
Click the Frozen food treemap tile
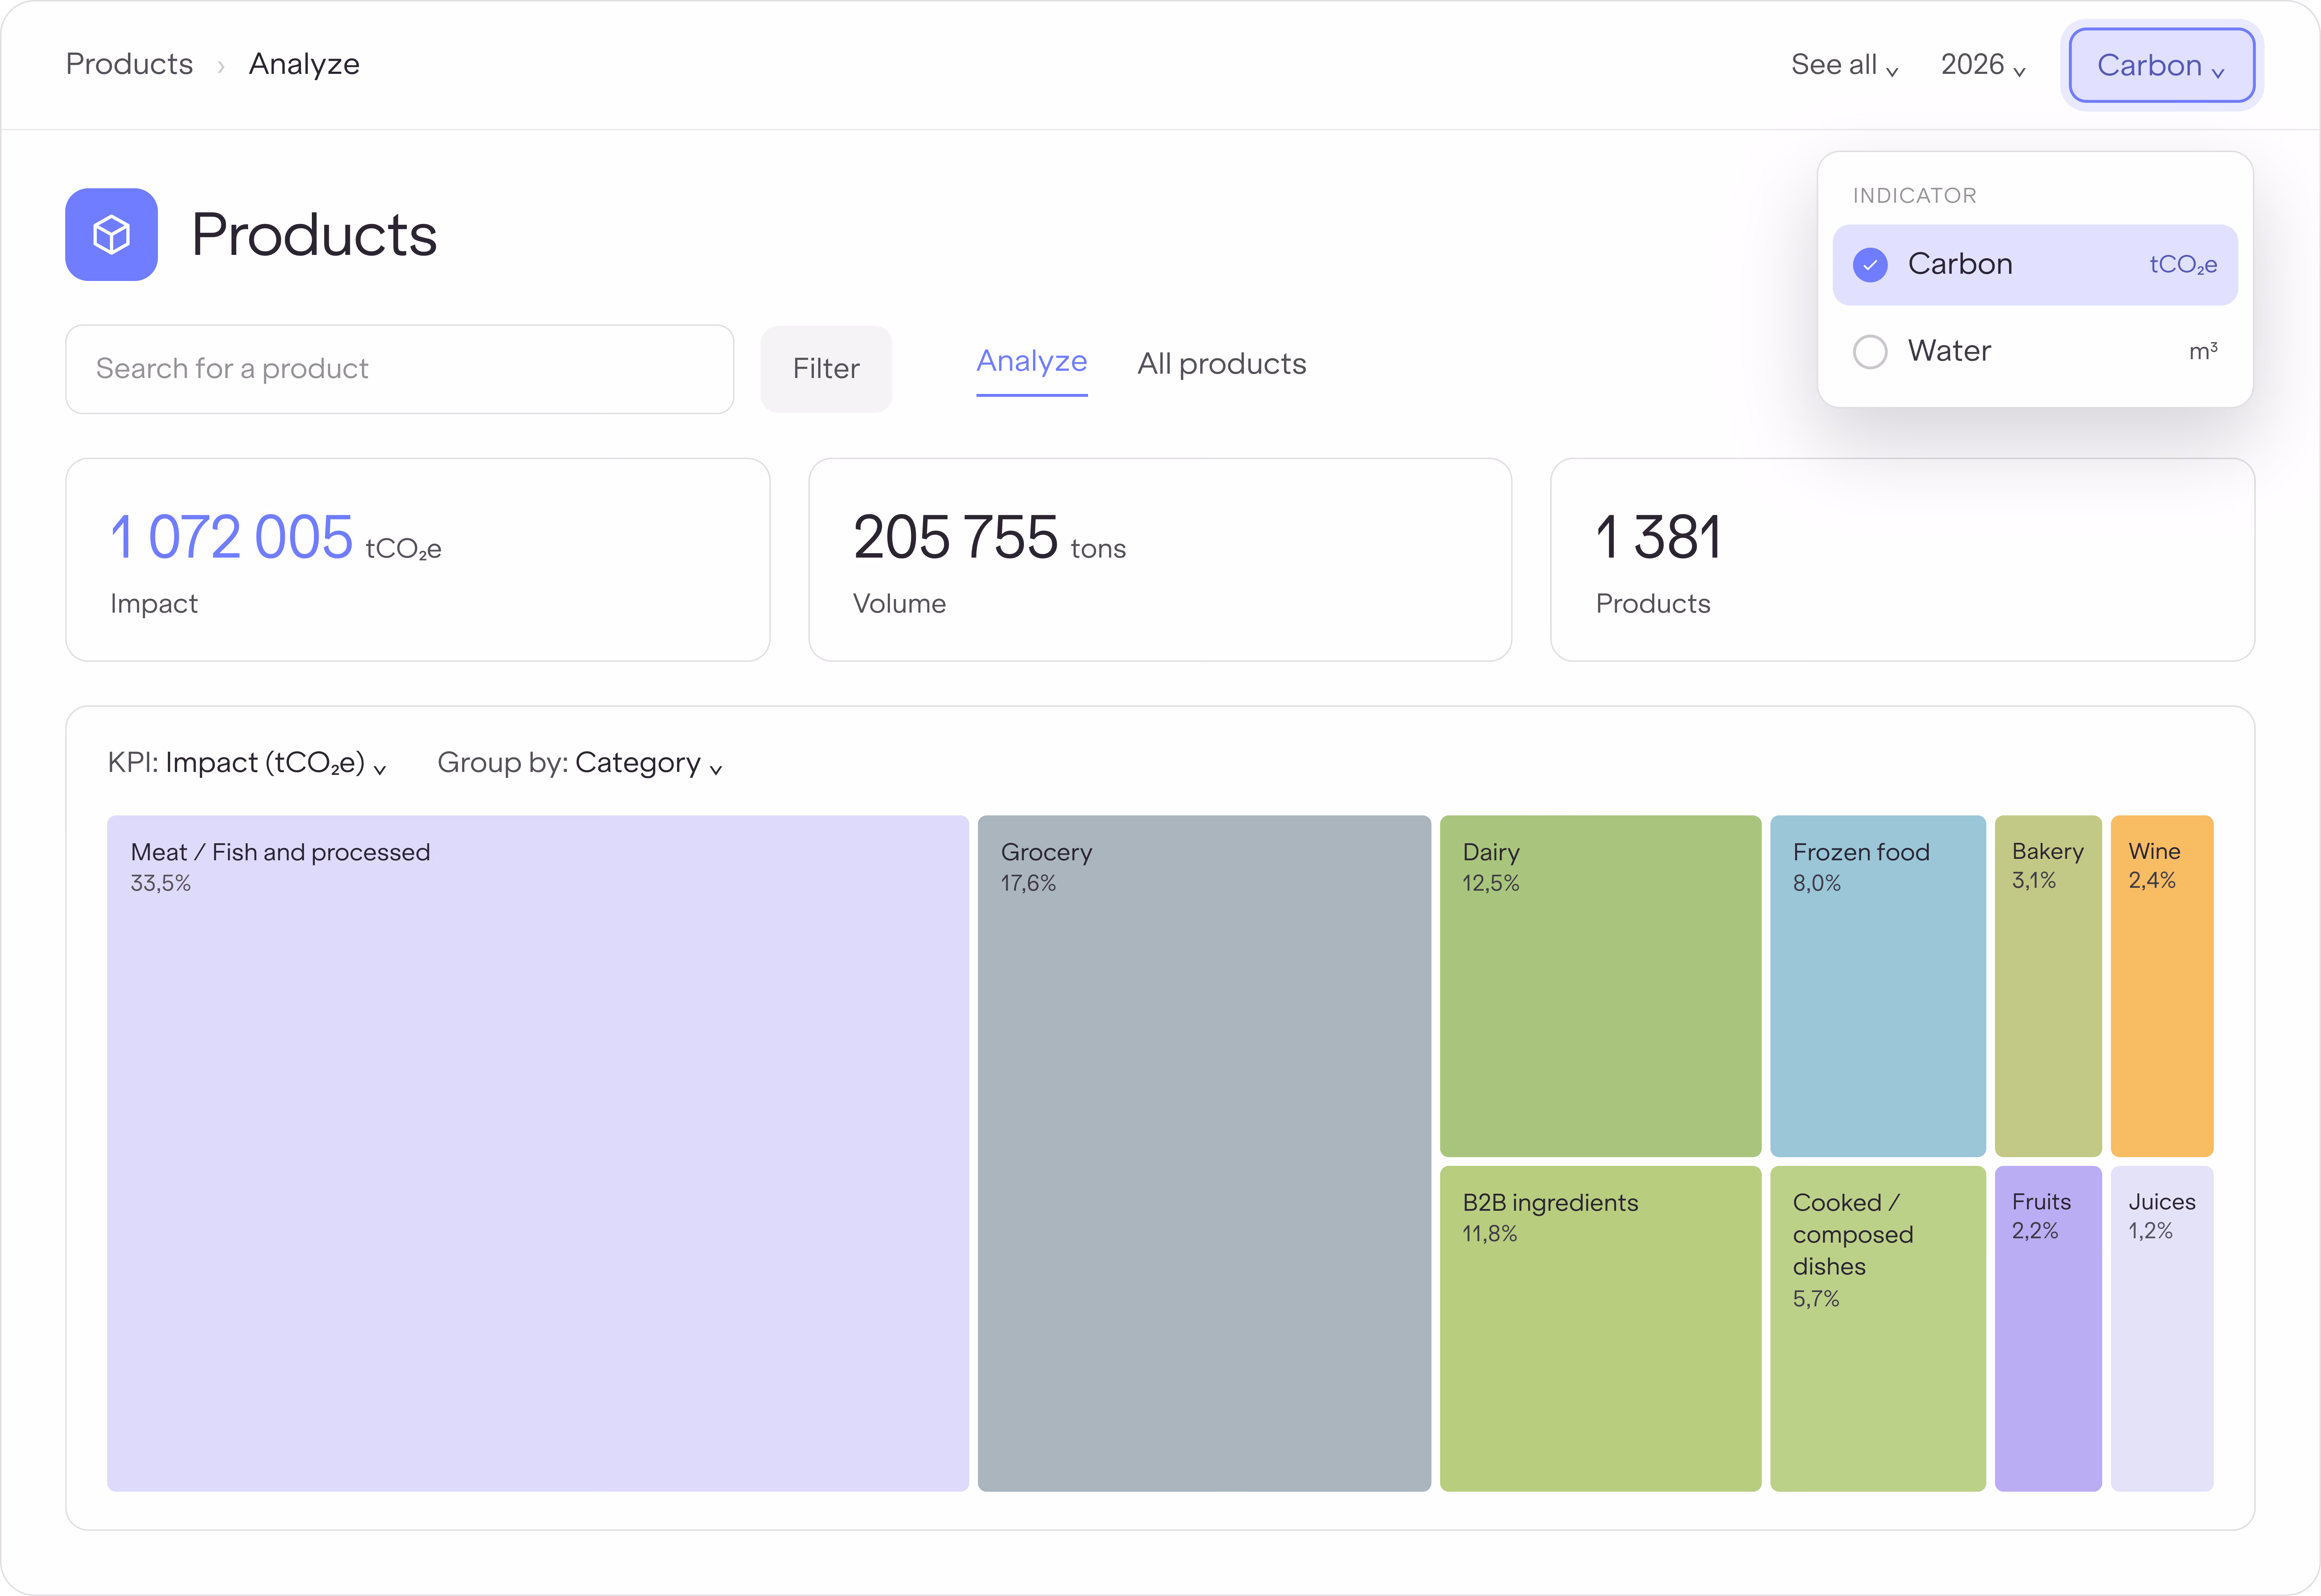tap(1878, 986)
